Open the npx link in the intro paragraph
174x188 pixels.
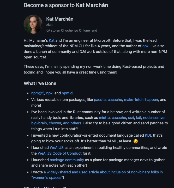(x=145, y=46)
